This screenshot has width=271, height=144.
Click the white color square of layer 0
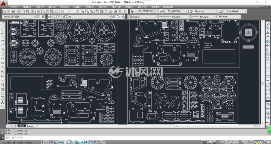[x=67, y=17]
